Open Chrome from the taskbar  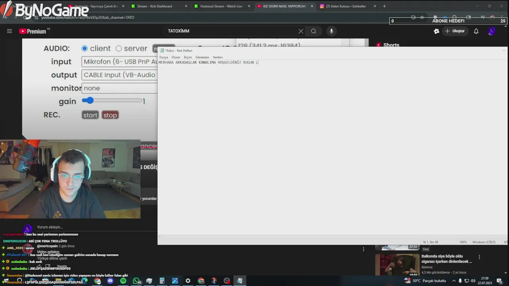97,281
